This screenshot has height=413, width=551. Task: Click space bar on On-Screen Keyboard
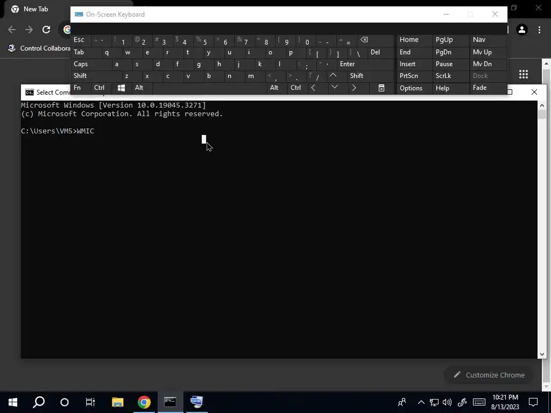pos(210,88)
